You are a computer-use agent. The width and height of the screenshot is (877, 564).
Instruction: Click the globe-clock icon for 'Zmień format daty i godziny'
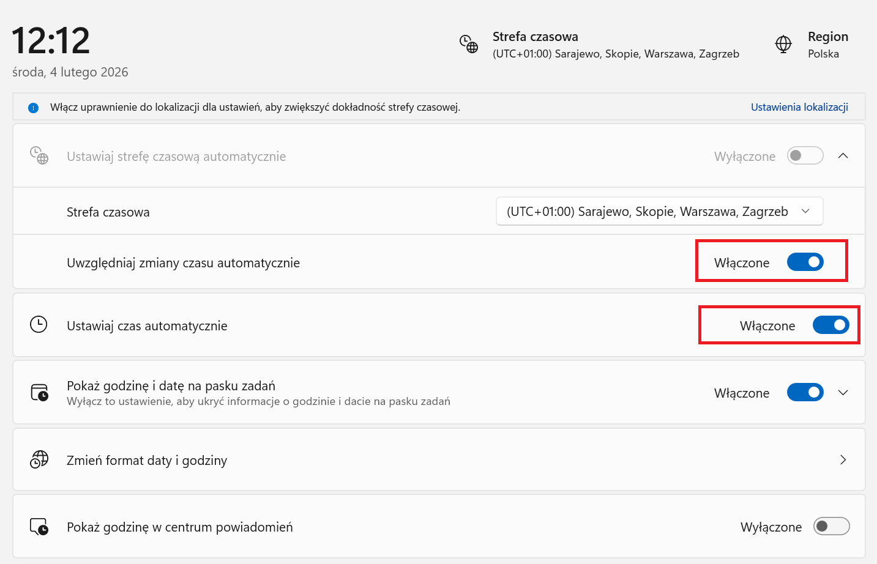coord(39,459)
